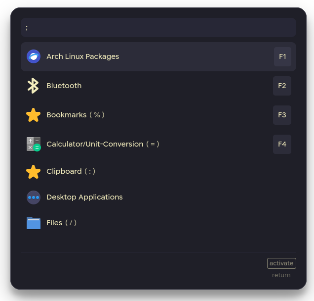The height and width of the screenshot is (301, 314).
Task: Choose the Bookmarks ( % ) entry
Action: [75, 115]
